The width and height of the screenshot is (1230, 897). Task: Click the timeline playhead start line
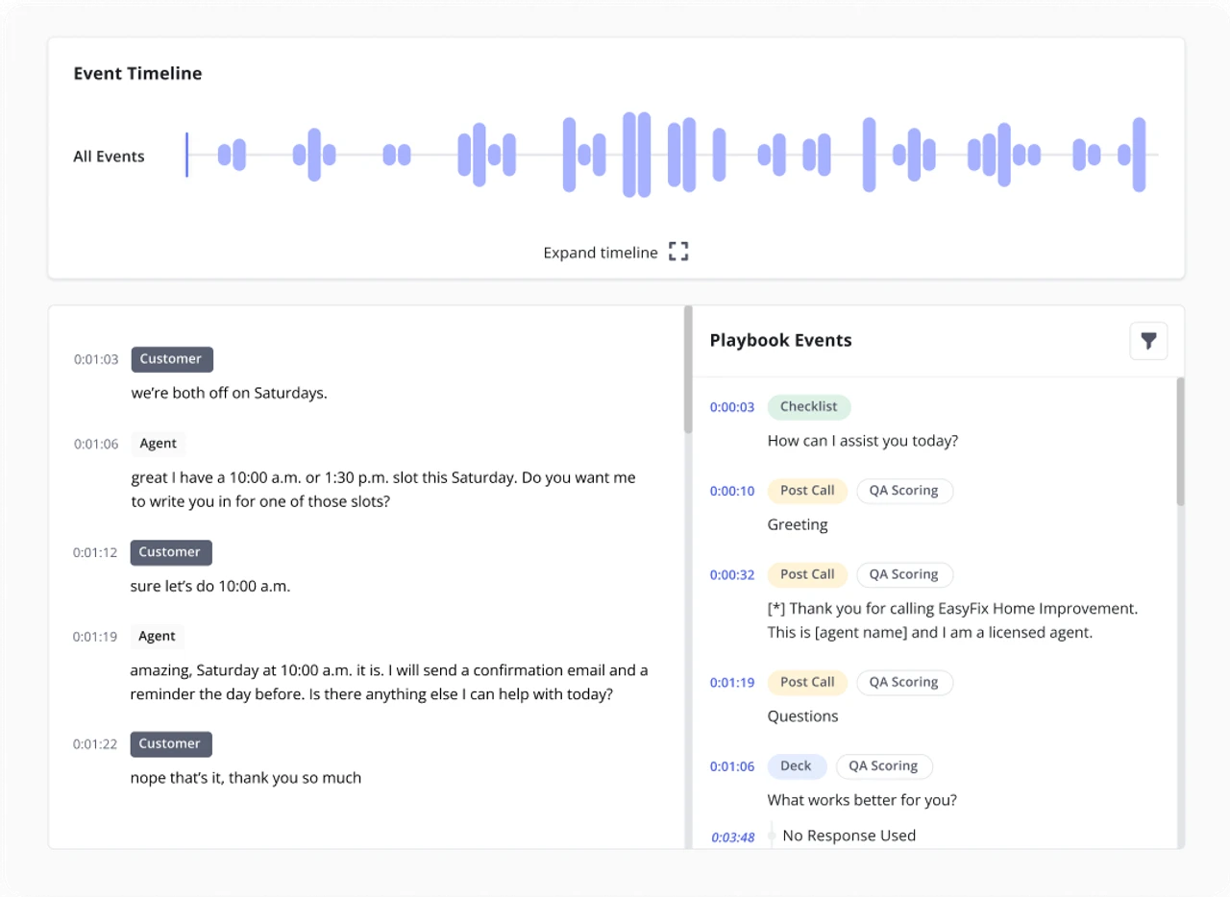[187, 155]
